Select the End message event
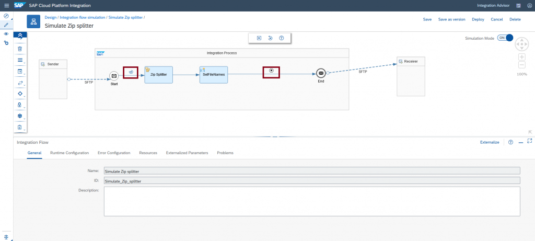The height and width of the screenshot is (241, 535). point(321,73)
